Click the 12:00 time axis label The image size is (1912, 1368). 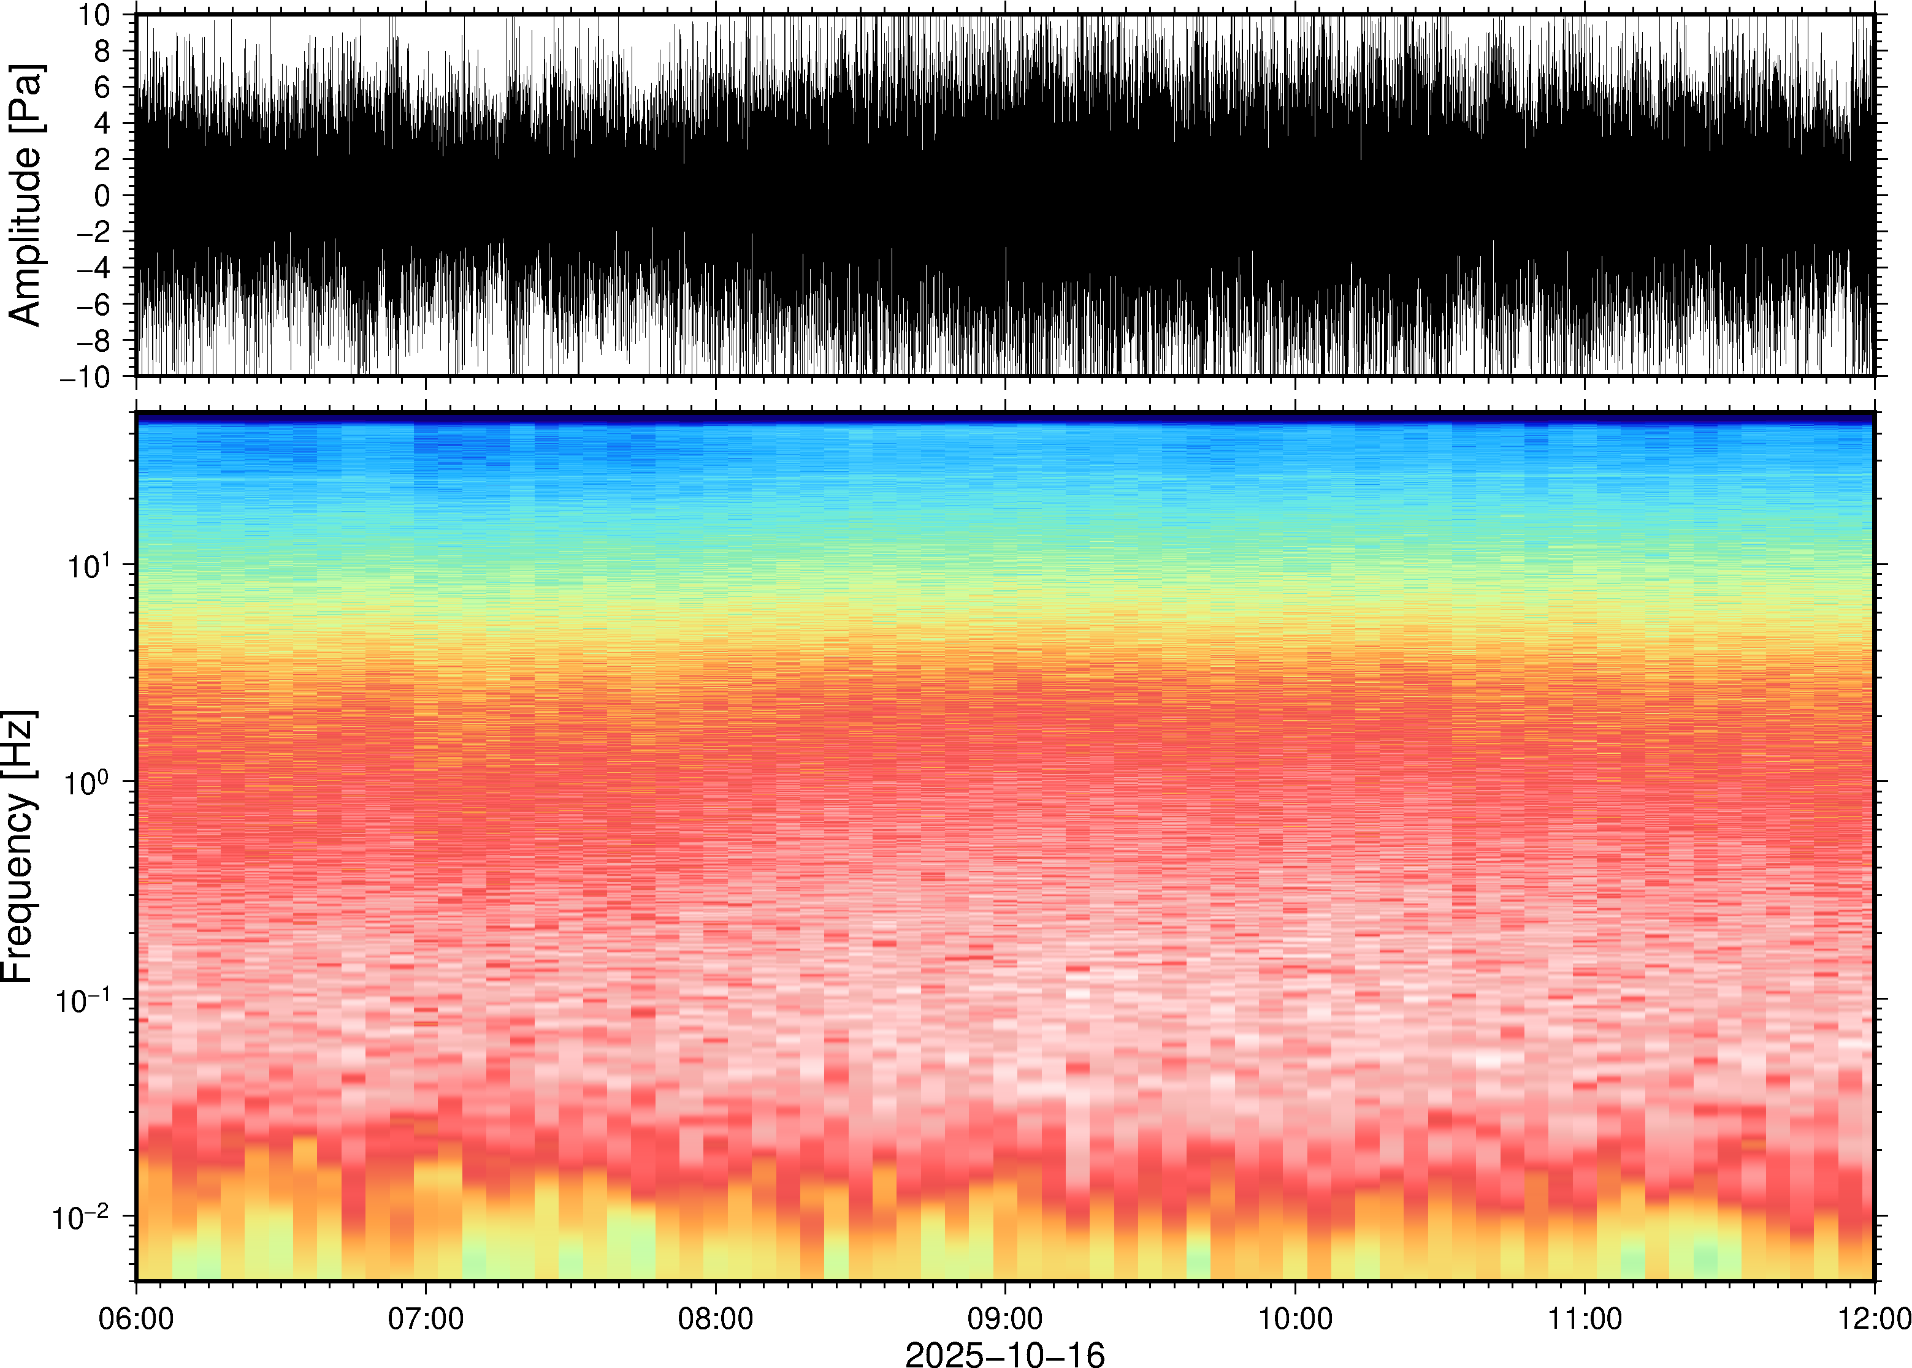point(1873,1318)
